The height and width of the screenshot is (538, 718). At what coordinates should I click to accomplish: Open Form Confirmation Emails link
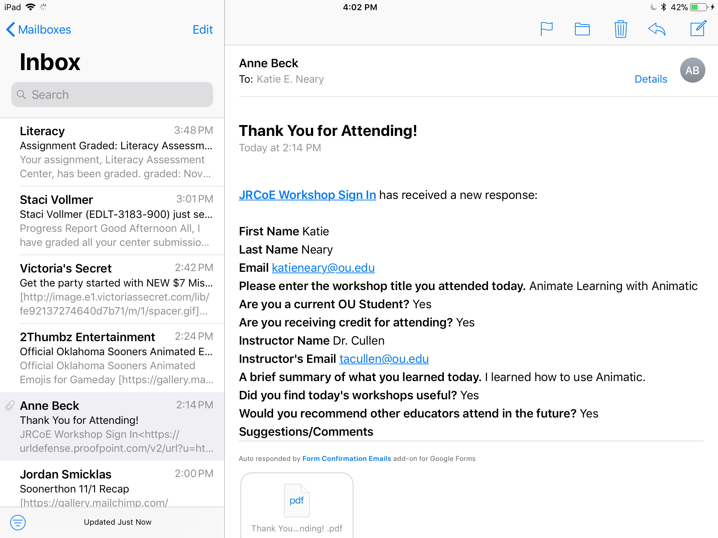(x=346, y=458)
